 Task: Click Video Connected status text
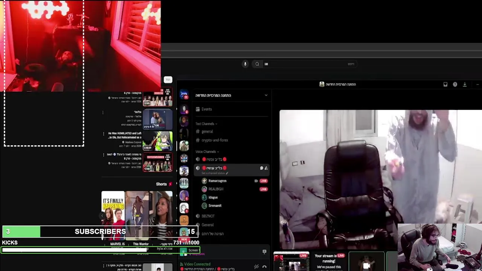(x=197, y=264)
